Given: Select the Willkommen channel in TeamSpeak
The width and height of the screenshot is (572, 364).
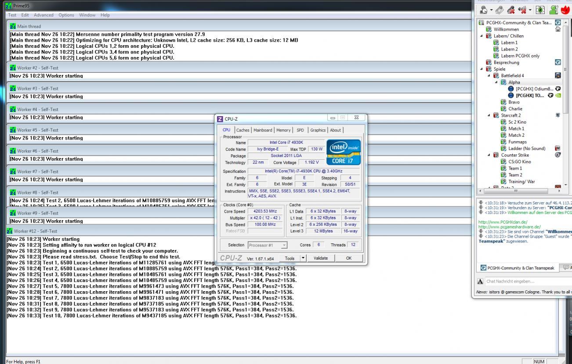Looking at the screenshot, I should (x=506, y=29).
